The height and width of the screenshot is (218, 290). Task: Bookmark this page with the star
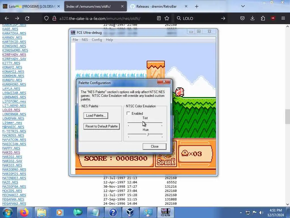pyautogui.click(x=167, y=18)
